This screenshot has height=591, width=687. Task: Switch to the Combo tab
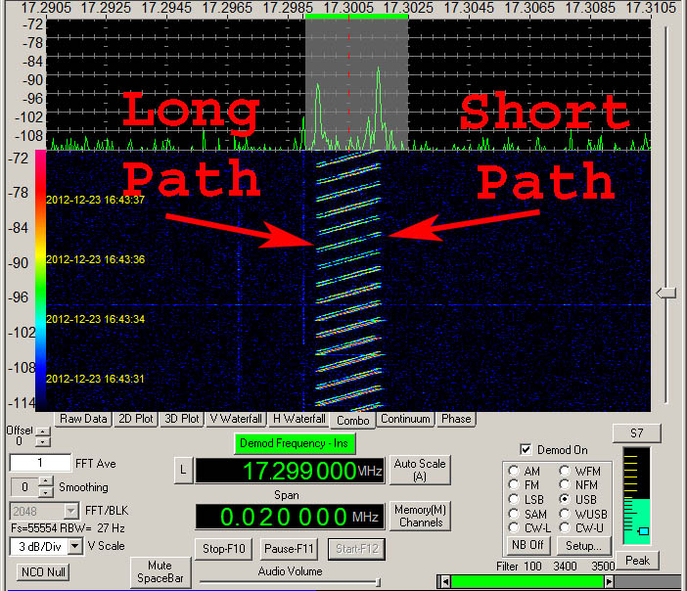point(352,420)
